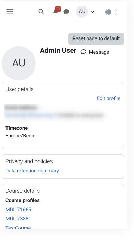Click the speech bubble beside Message
The height and width of the screenshot is (247, 134).
click(x=84, y=52)
